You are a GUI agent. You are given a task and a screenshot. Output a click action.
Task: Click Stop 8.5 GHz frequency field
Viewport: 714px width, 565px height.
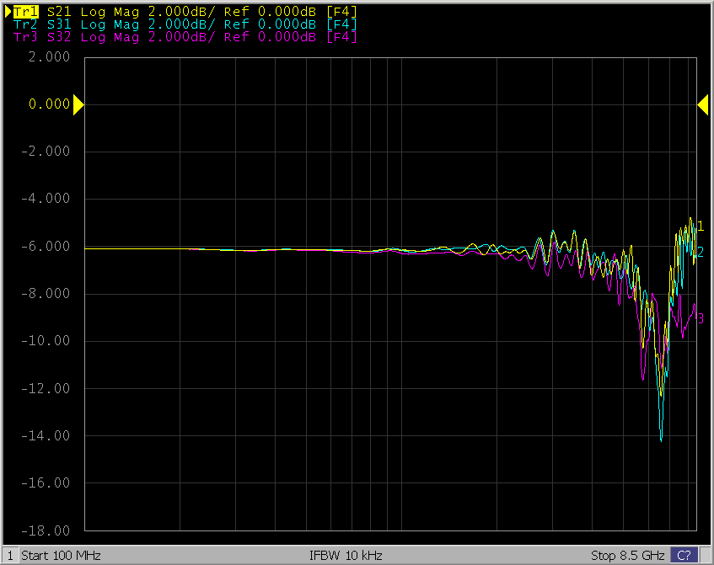pyautogui.click(x=628, y=556)
